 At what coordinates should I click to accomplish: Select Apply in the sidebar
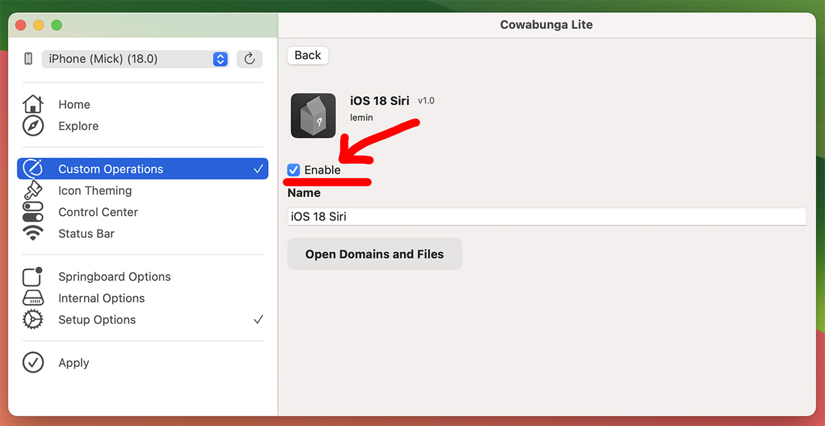[x=73, y=363]
